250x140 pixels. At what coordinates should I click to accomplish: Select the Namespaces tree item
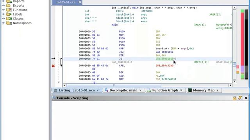22,23
